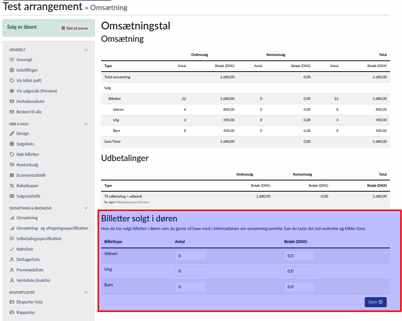
Task: Click the Indstillinger gear icon
Action: pos(12,70)
